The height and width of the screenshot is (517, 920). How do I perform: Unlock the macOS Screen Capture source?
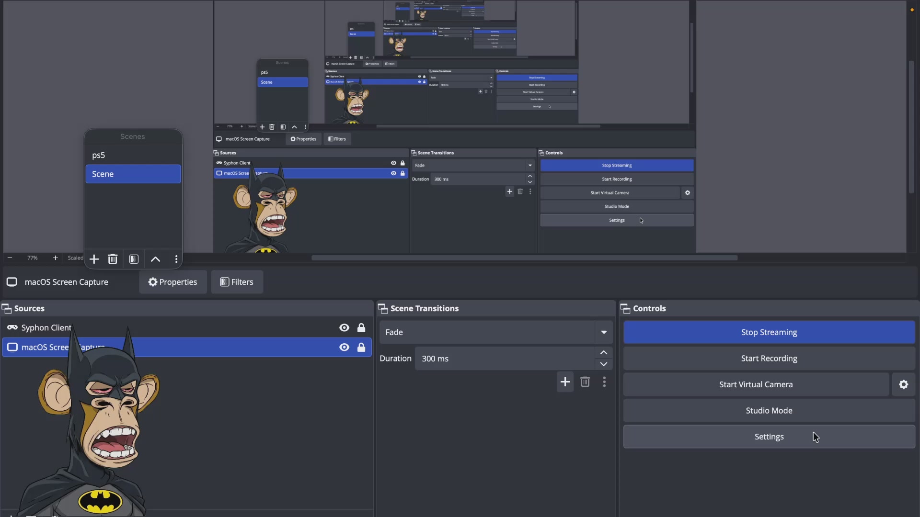click(x=361, y=347)
